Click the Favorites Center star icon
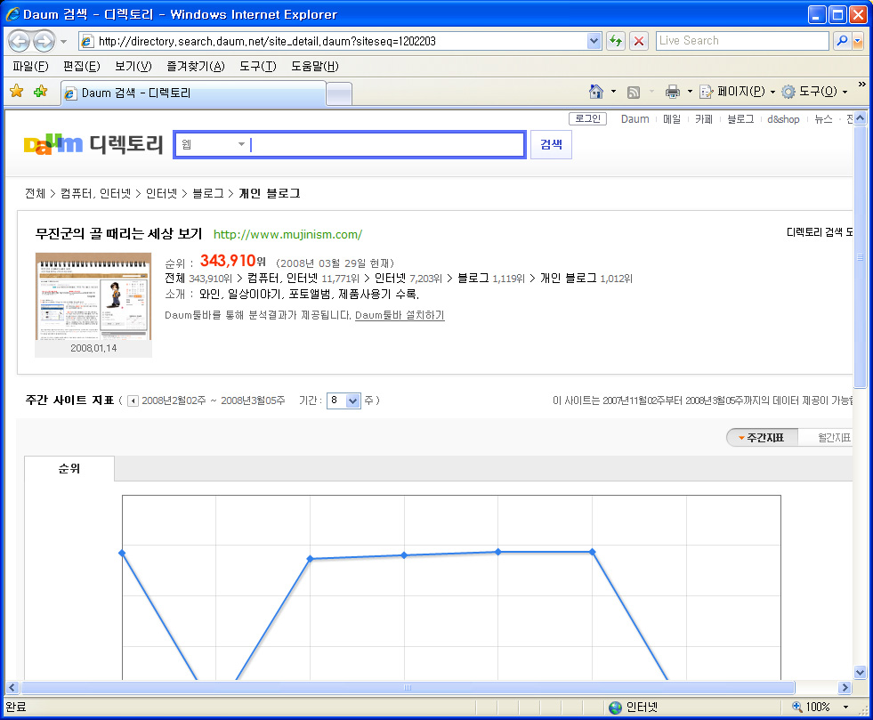 pyautogui.click(x=17, y=92)
